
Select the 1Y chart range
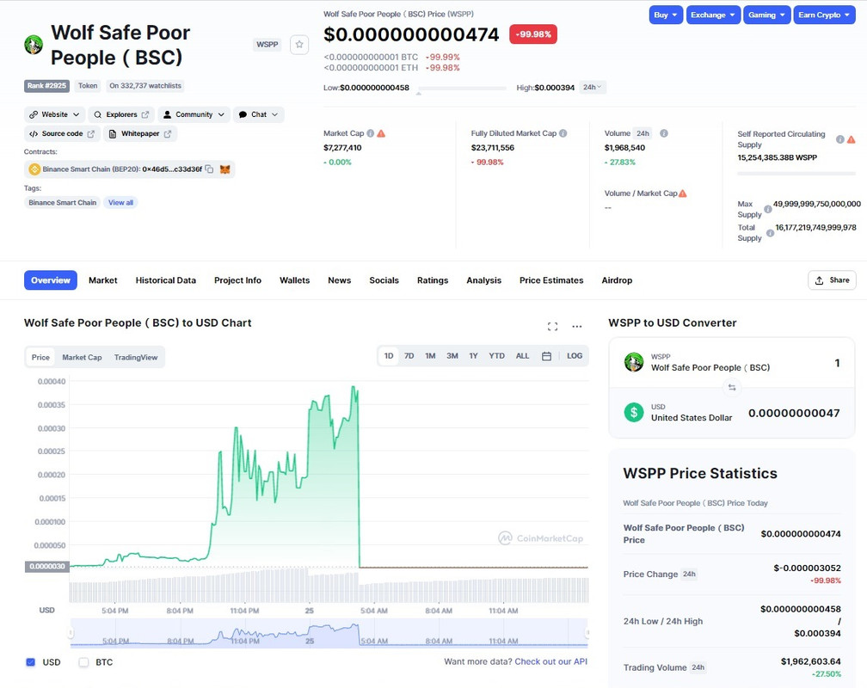point(473,356)
